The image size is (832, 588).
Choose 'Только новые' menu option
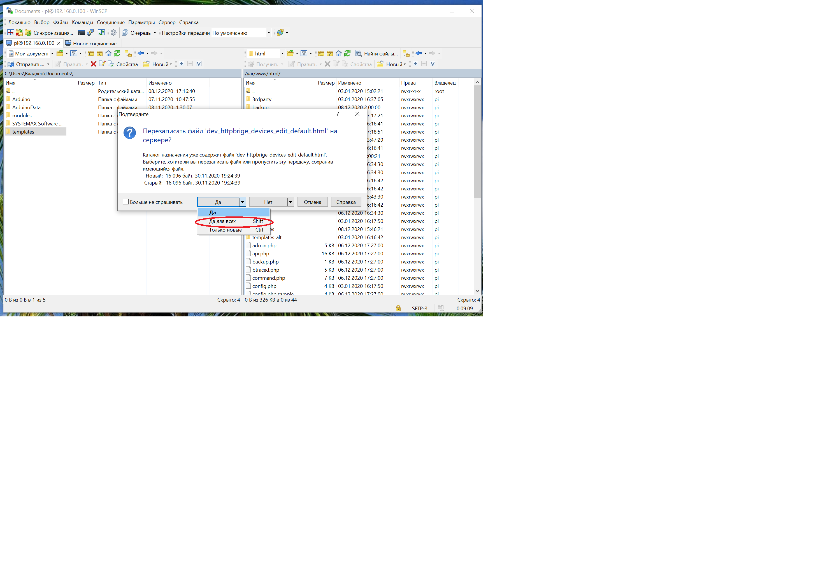click(225, 230)
